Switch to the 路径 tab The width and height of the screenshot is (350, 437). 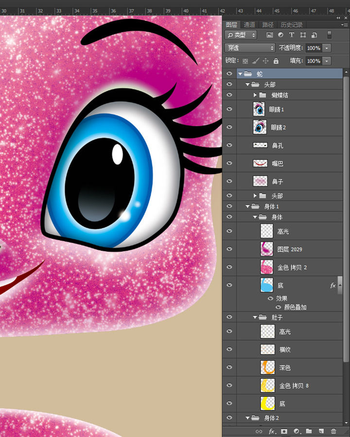coord(268,25)
